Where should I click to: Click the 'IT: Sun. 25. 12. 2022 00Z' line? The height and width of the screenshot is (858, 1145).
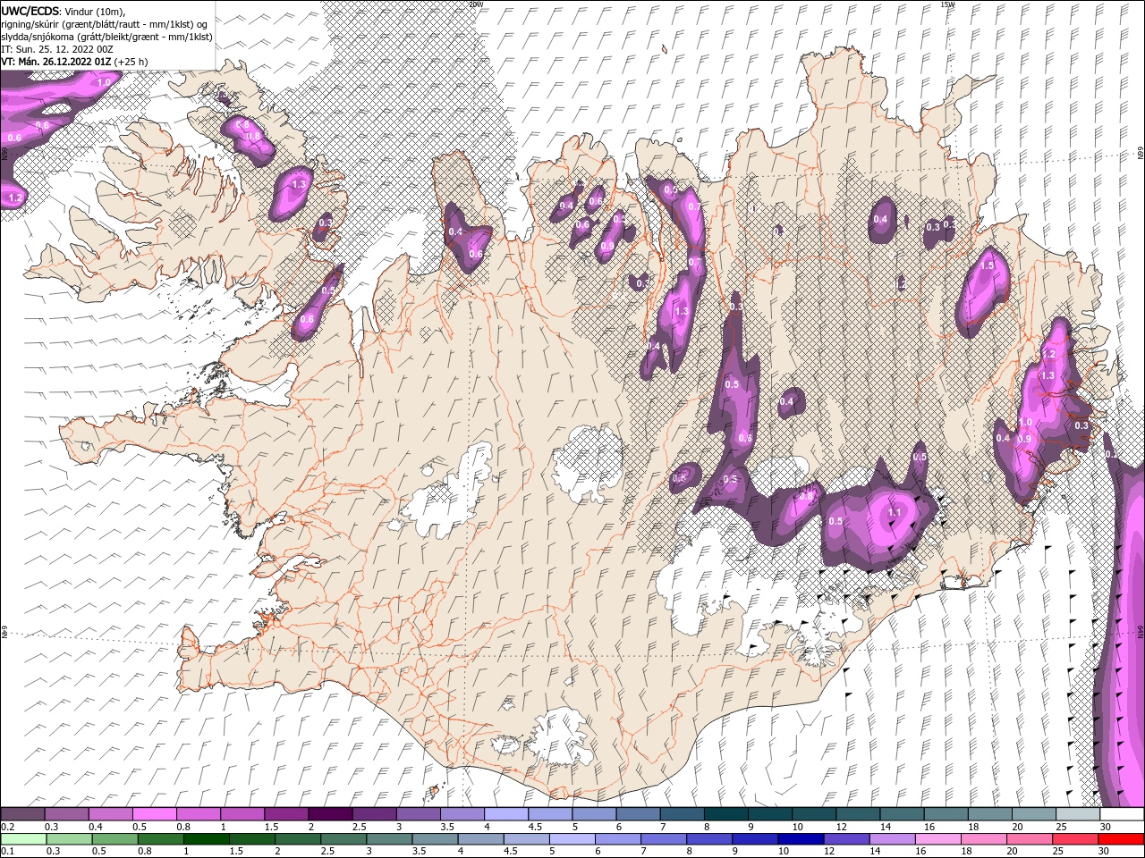tap(56, 49)
